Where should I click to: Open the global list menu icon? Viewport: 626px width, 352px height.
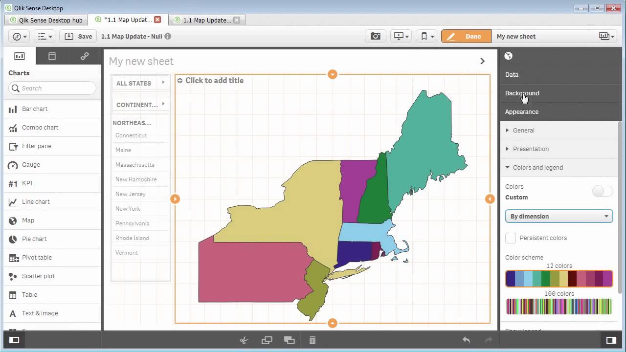pos(45,36)
